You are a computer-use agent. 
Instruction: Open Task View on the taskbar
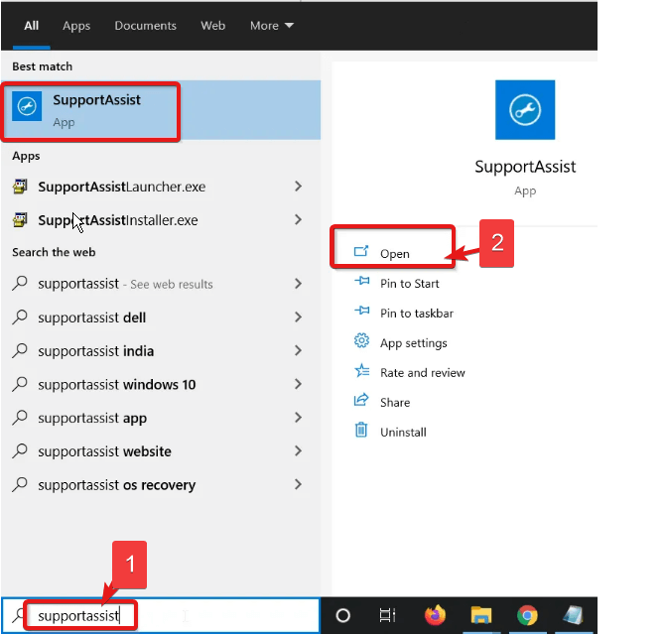tap(388, 615)
